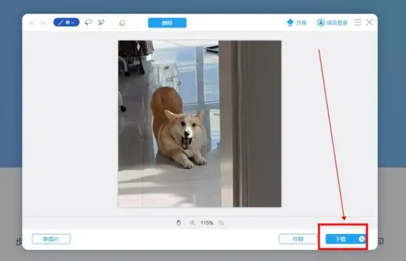The width and height of the screenshot is (406, 261).
Task: Click the 升级 upgrade icon
Action: point(290,22)
